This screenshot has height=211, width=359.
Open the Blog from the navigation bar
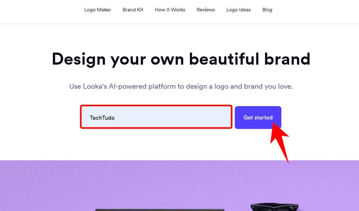(267, 10)
